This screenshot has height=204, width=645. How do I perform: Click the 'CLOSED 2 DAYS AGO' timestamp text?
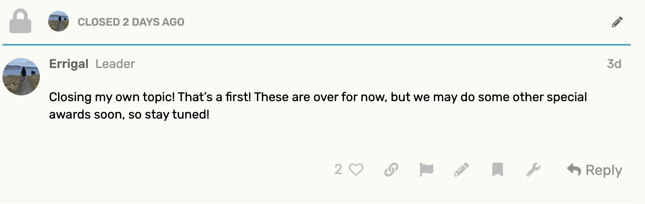131,22
